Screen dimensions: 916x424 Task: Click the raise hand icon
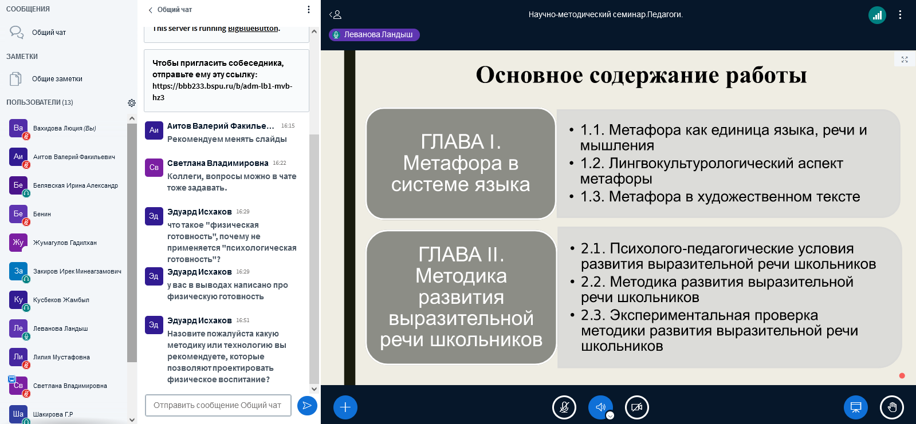coord(891,407)
